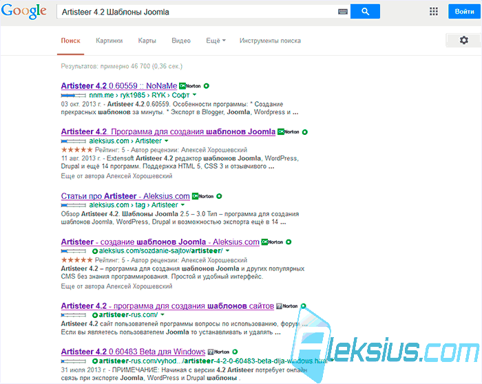Click the rank bar under Статьи про Artisteer
The width and height of the screenshot is (482, 384).
73,205
